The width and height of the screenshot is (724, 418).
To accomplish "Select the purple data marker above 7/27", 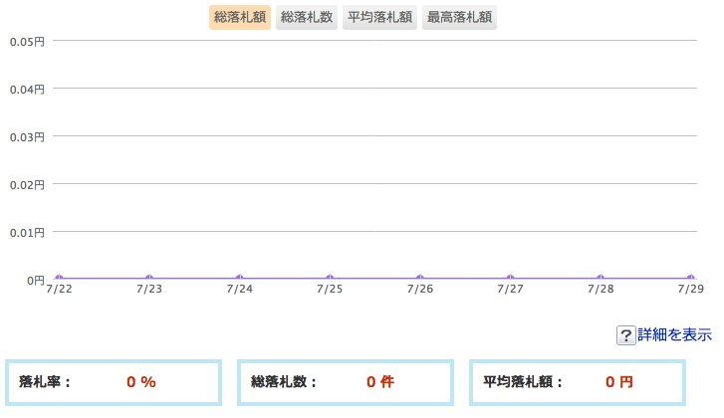I will pyautogui.click(x=510, y=279).
